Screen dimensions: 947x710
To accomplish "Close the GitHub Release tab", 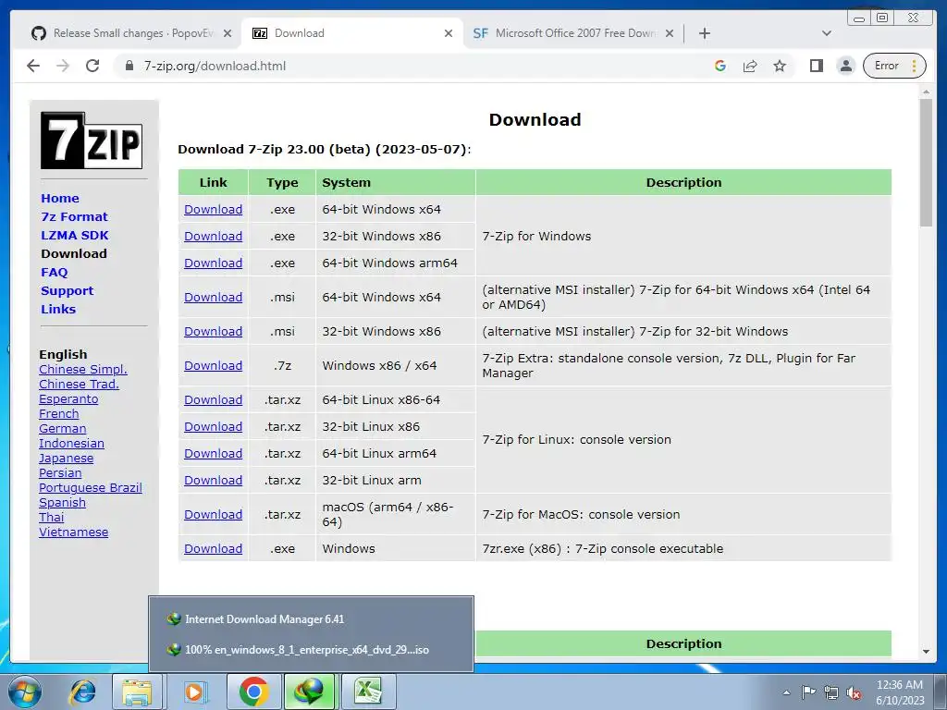I will coord(228,33).
